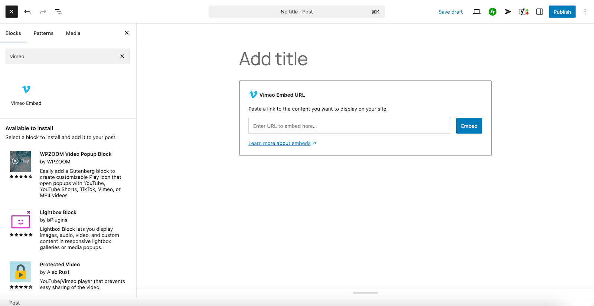The height and width of the screenshot is (306, 594).
Task: Click the Lightbox Block five-star rating
Action: coord(21,235)
